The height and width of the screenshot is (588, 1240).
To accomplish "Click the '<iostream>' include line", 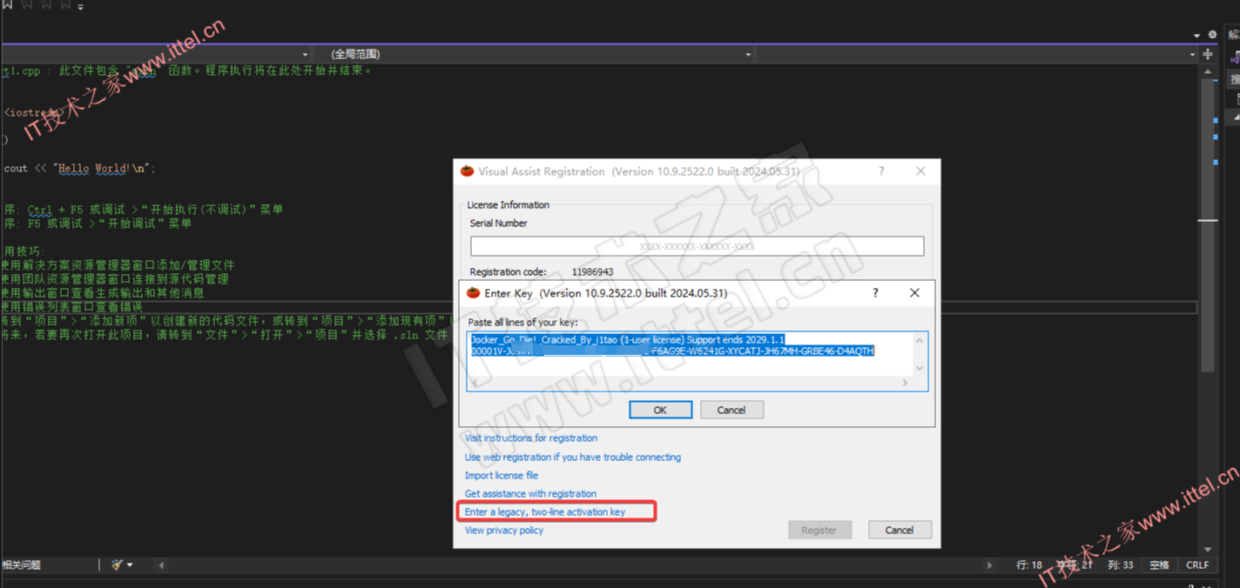I will tap(32, 112).
